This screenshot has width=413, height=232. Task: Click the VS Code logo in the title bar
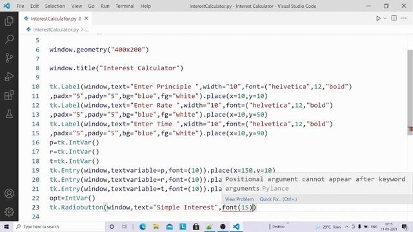(6, 6)
